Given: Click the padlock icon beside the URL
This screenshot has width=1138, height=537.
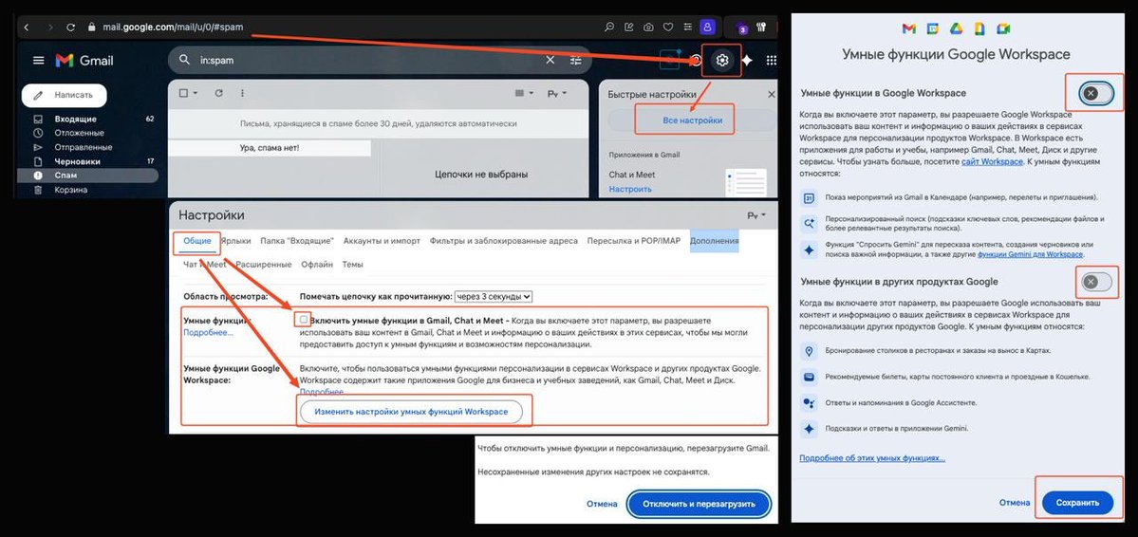Looking at the screenshot, I should pyautogui.click(x=91, y=28).
